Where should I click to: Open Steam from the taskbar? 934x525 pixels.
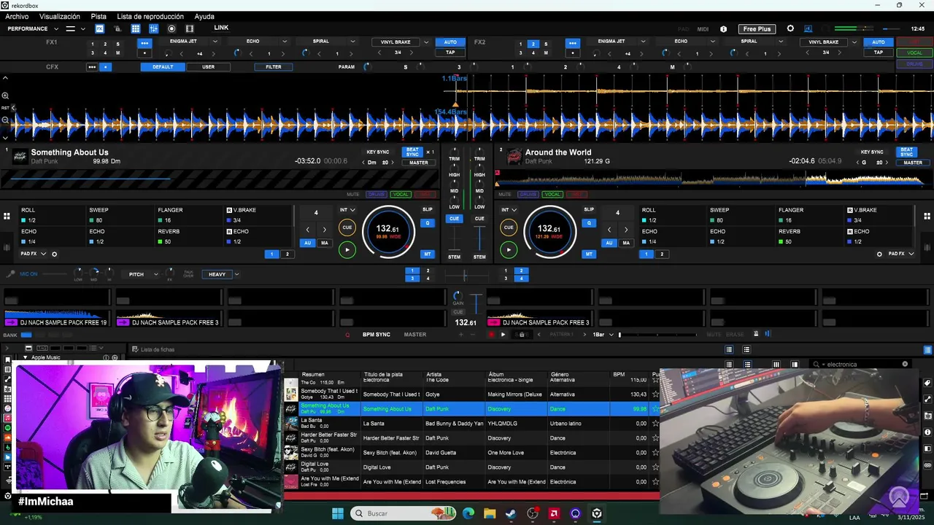point(511,513)
